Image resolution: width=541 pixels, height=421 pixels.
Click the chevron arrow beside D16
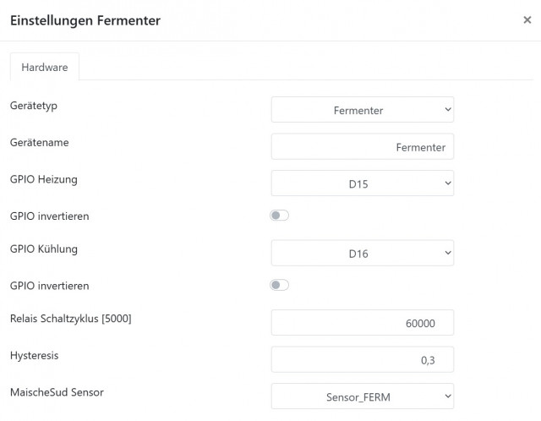tap(448, 253)
